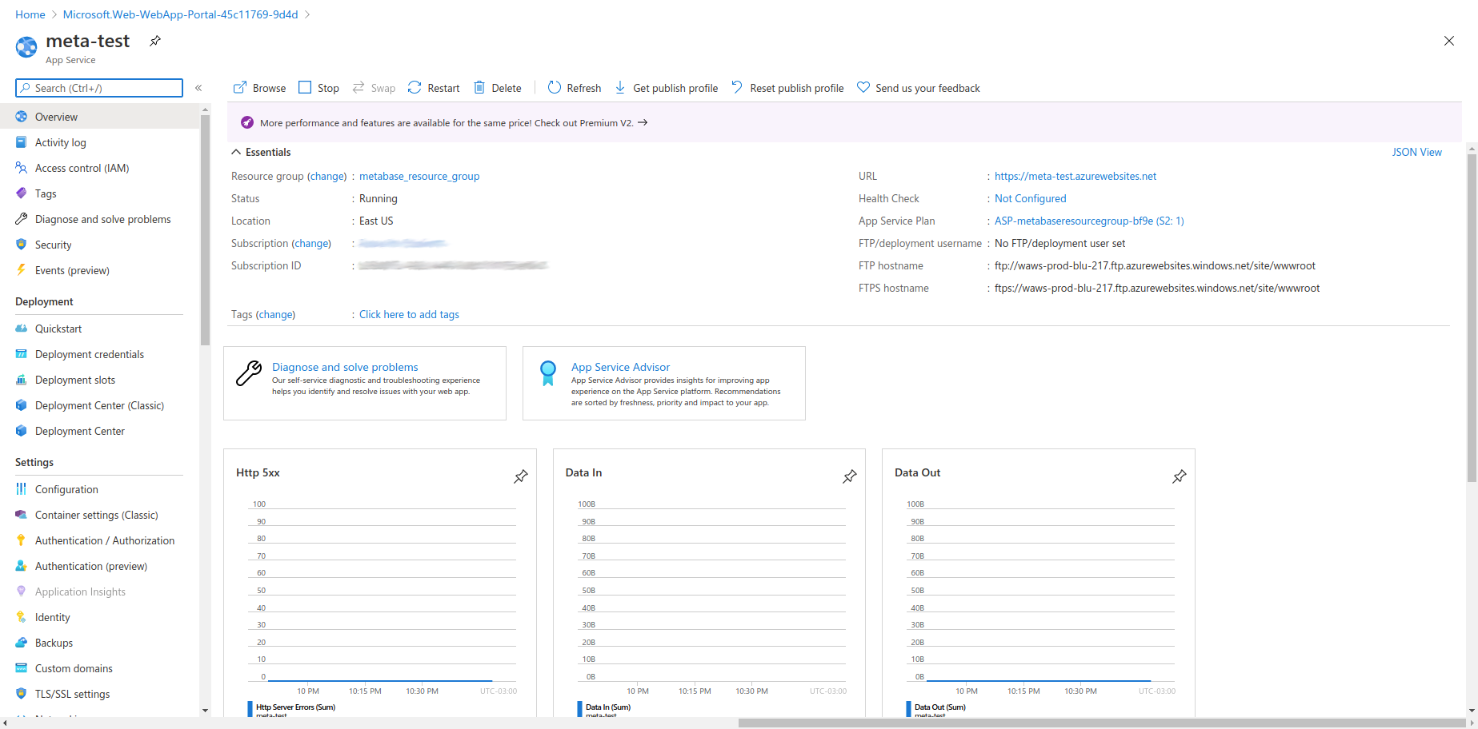The width and height of the screenshot is (1478, 729).
Task: Stop the meta-test app service
Action: click(x=318, y=88)
